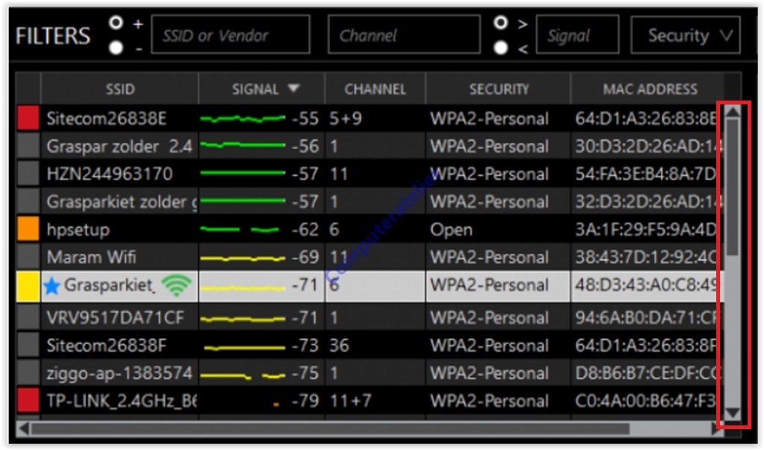Image resolution: width=764 pixels, height=450 pixels.
Task: Sort by the SECURITY column header
Action: coord(498,89)
